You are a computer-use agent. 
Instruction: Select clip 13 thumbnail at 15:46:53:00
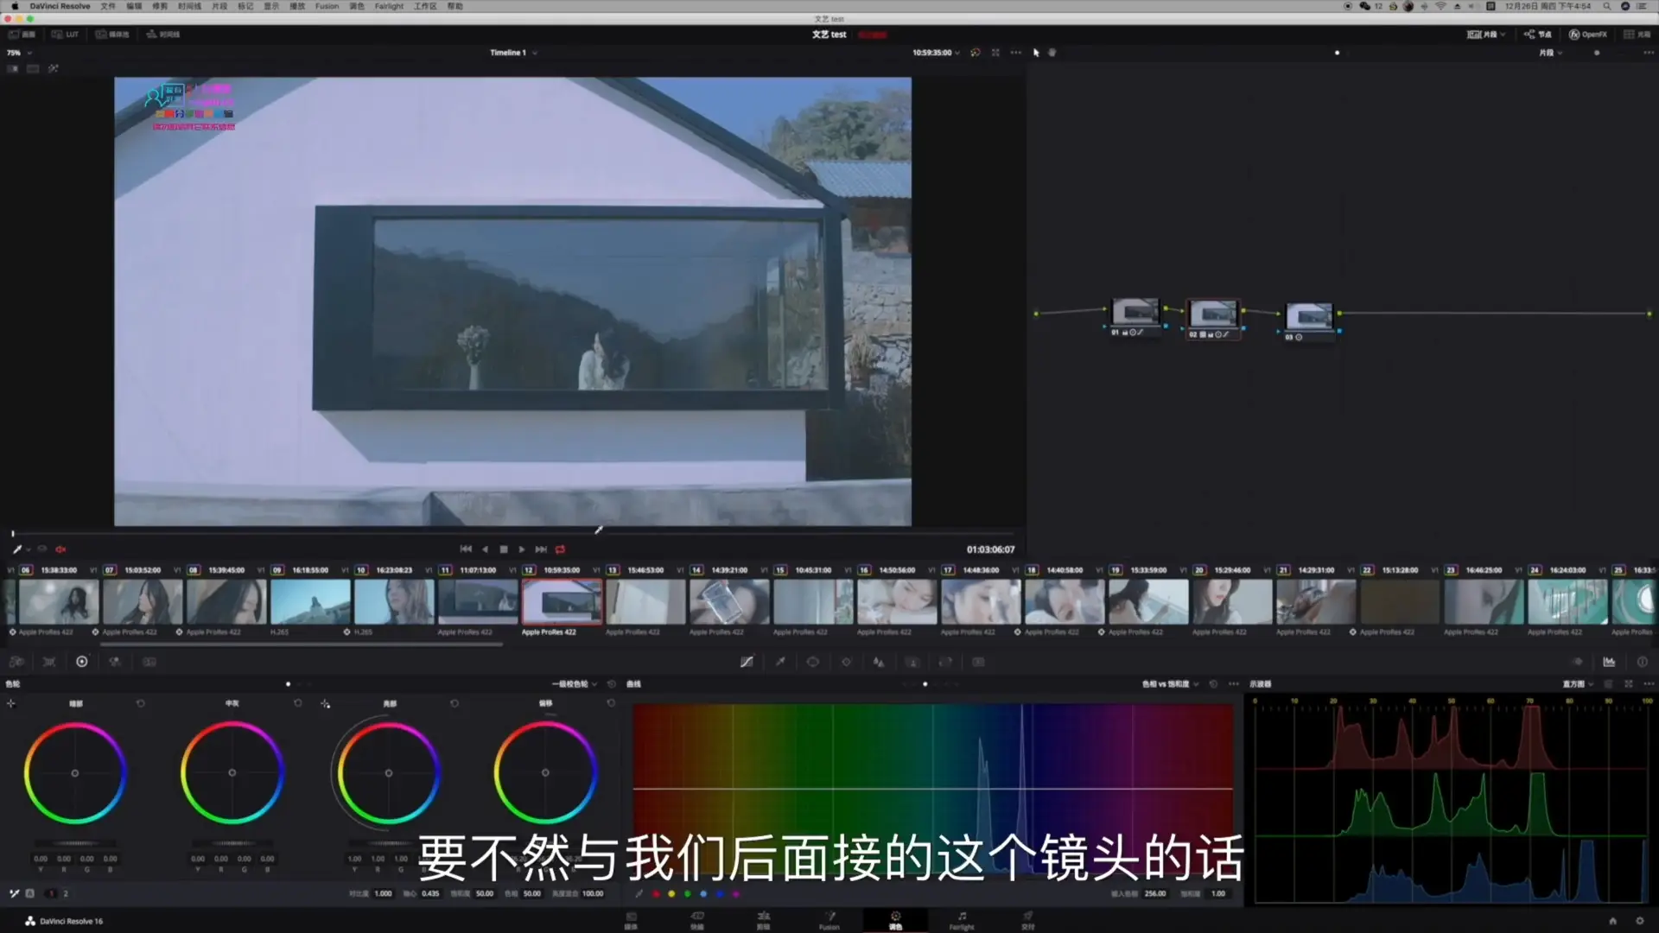pos(645,601)
